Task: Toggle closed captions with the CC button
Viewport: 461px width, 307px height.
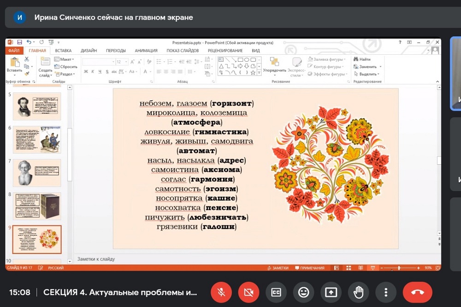Action: pyautogui.click(x=276, y=292)
